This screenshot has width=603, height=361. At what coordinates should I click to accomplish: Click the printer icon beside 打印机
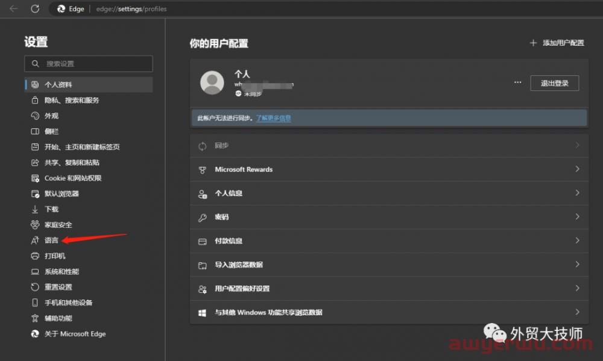[x=35, y=256]
